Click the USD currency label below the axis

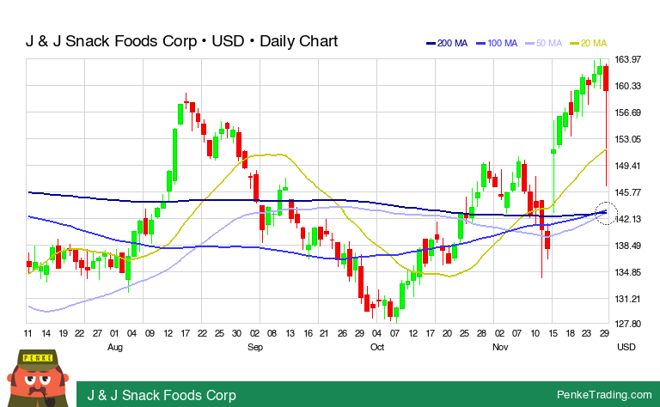[x=626, y=347]
